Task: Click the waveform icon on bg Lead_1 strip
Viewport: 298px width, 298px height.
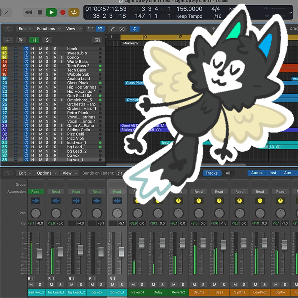Action: (x=56, y=201)
